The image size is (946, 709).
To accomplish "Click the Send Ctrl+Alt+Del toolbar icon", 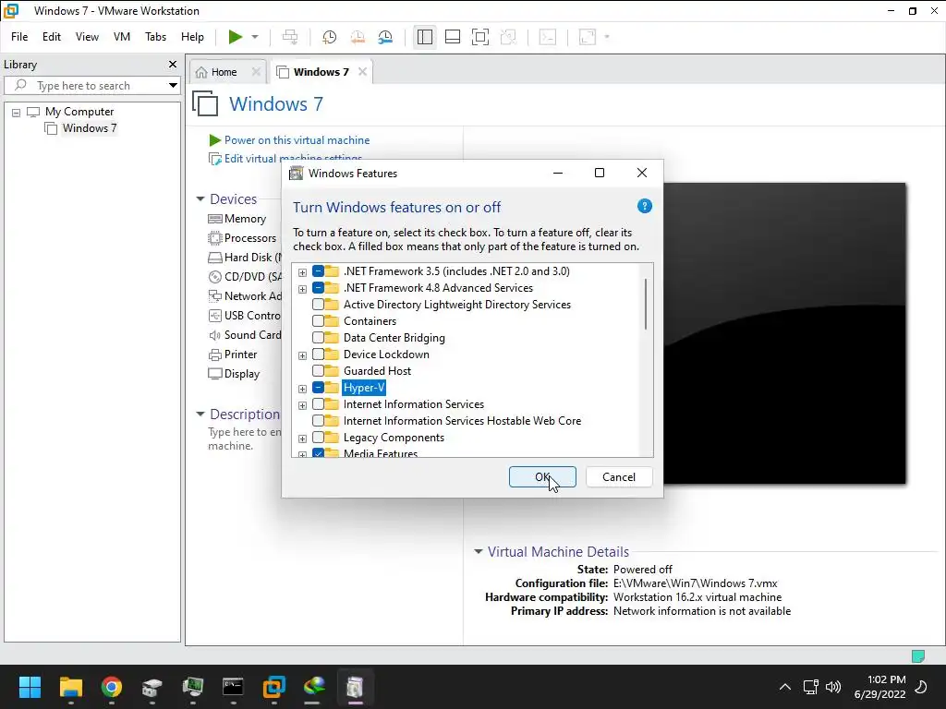I will 290,37.
